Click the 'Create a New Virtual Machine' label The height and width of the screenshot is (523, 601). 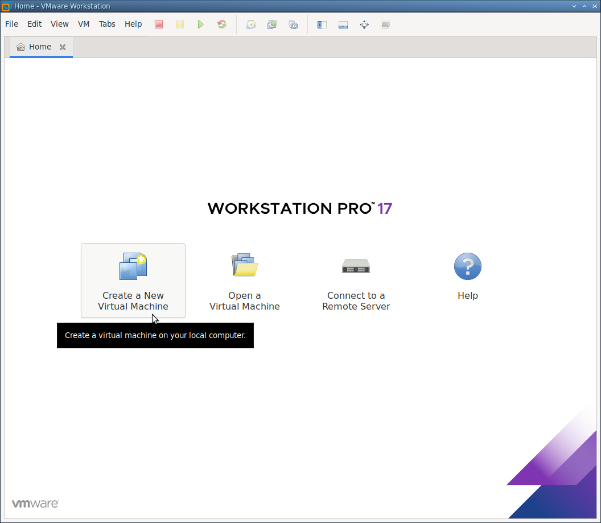tap(133, 301)
